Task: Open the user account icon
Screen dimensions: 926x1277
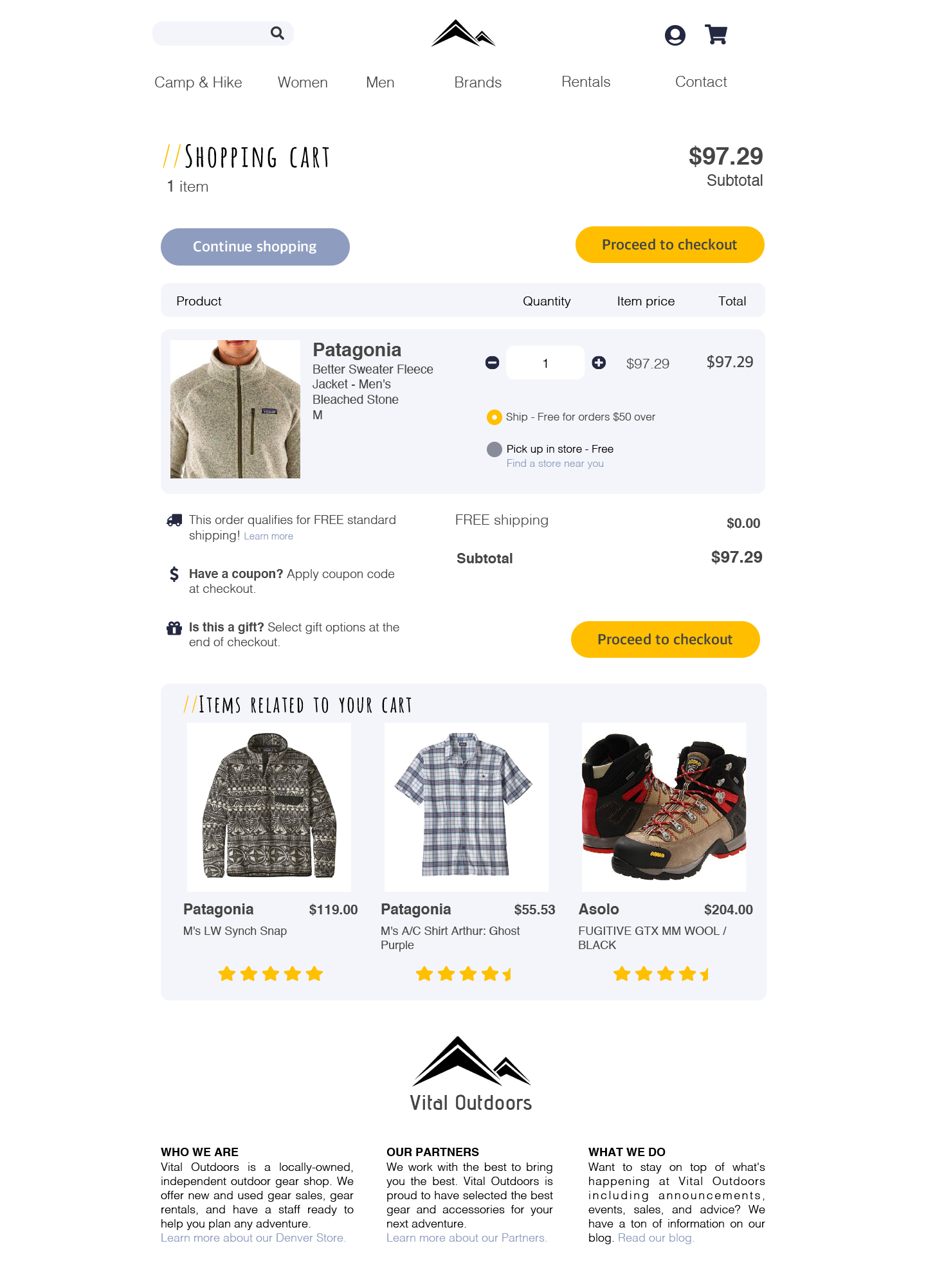Action: tap(675, 35)
